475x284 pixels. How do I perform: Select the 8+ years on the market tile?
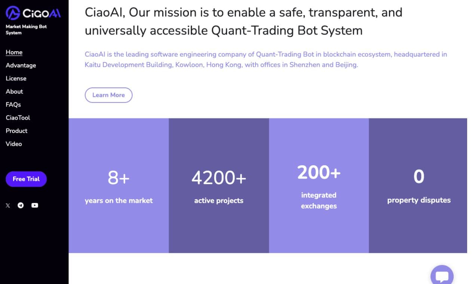point(119,186)
